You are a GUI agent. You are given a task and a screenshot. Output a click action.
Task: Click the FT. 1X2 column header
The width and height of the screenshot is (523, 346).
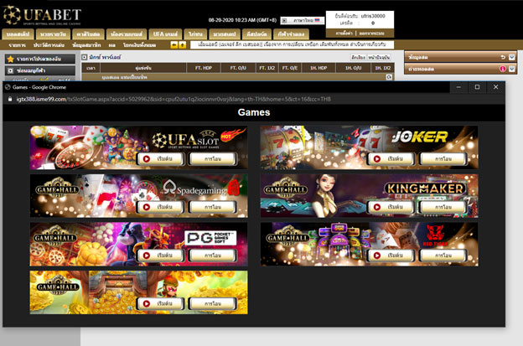tap(267, 68)
